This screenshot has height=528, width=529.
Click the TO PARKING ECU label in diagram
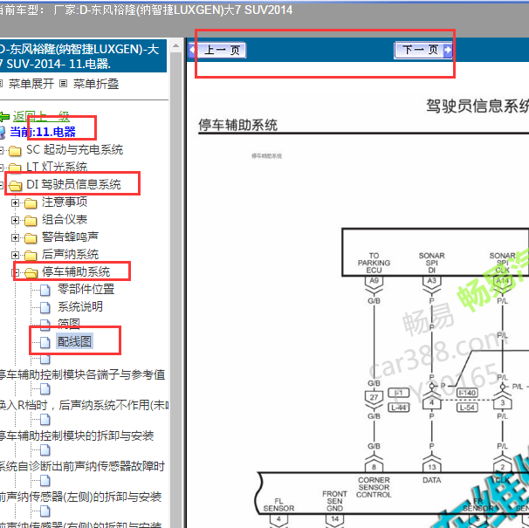point(374,263)
